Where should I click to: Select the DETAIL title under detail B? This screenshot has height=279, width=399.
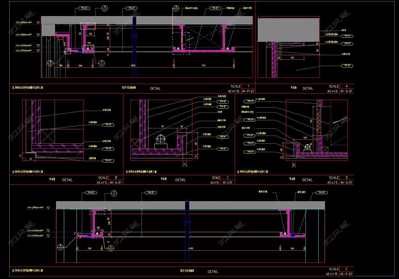pos(67,180)
